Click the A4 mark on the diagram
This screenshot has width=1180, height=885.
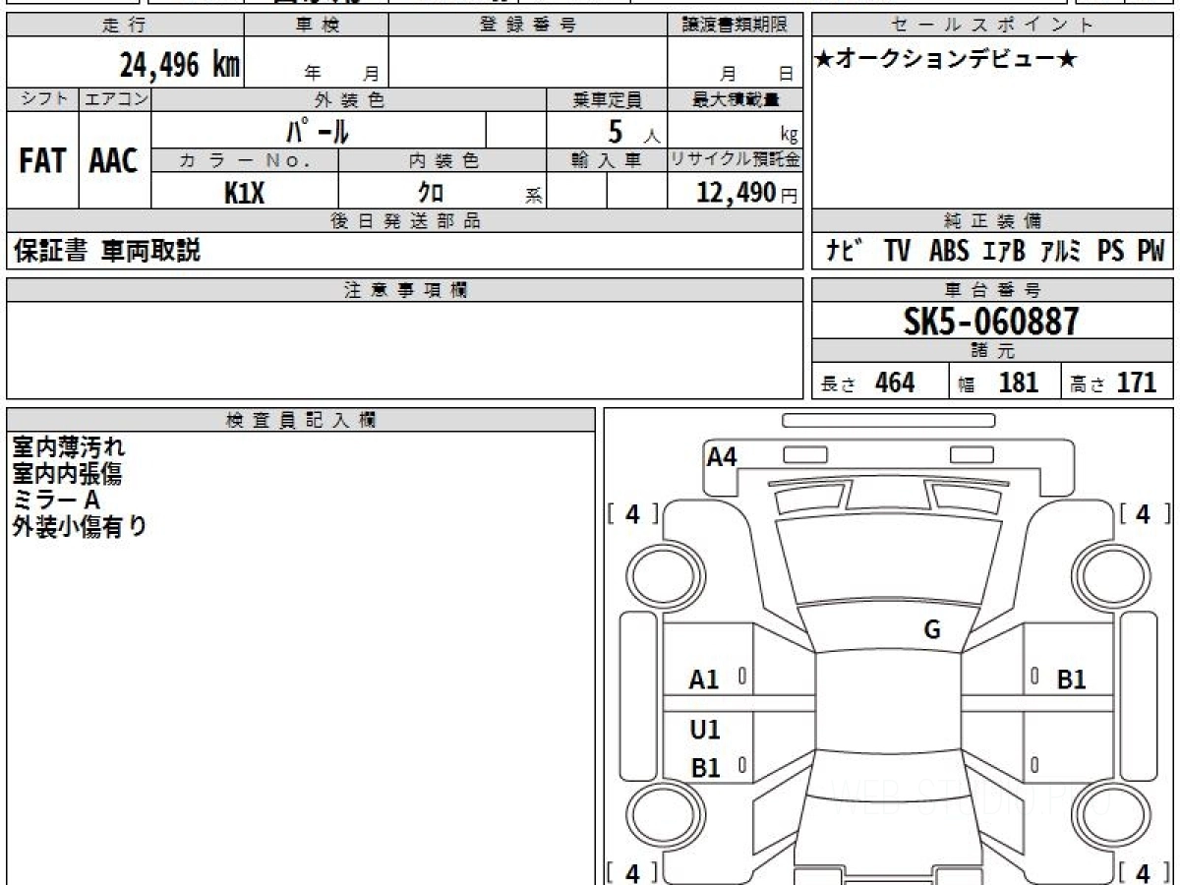(x=722, y=456)
